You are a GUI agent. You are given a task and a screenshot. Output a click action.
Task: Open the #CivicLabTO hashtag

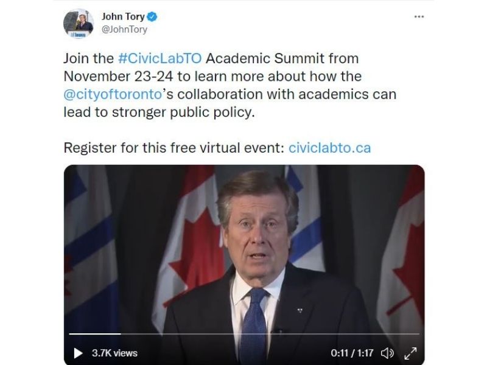tap(159, 58)
